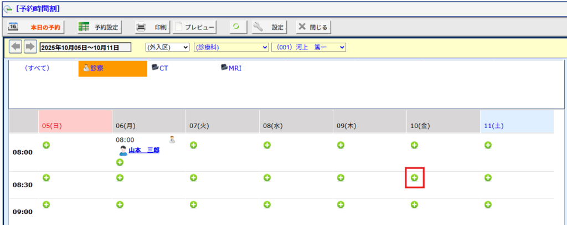The height and width of the screenshot is (225, 567).
Task: Add appointment on Thursday 09 at 09:00
Action: (341, 204)
